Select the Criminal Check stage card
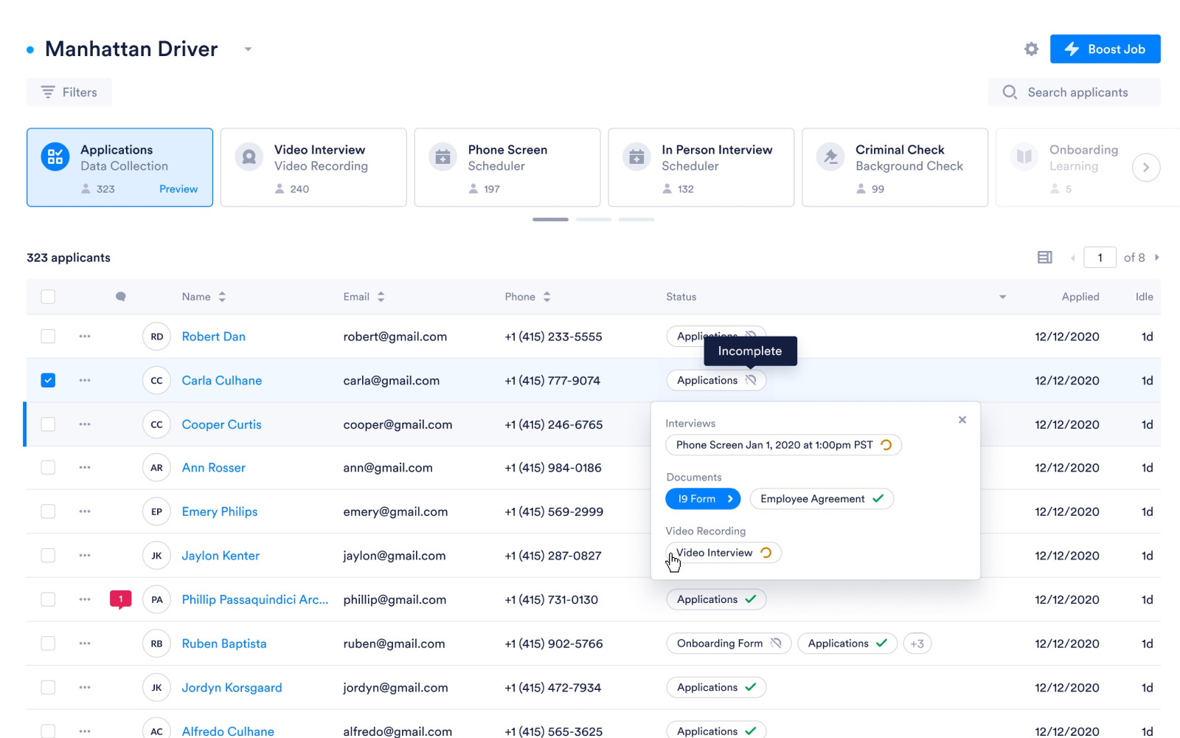Screen dimensions: 1180x738 (x=894, y=168)
